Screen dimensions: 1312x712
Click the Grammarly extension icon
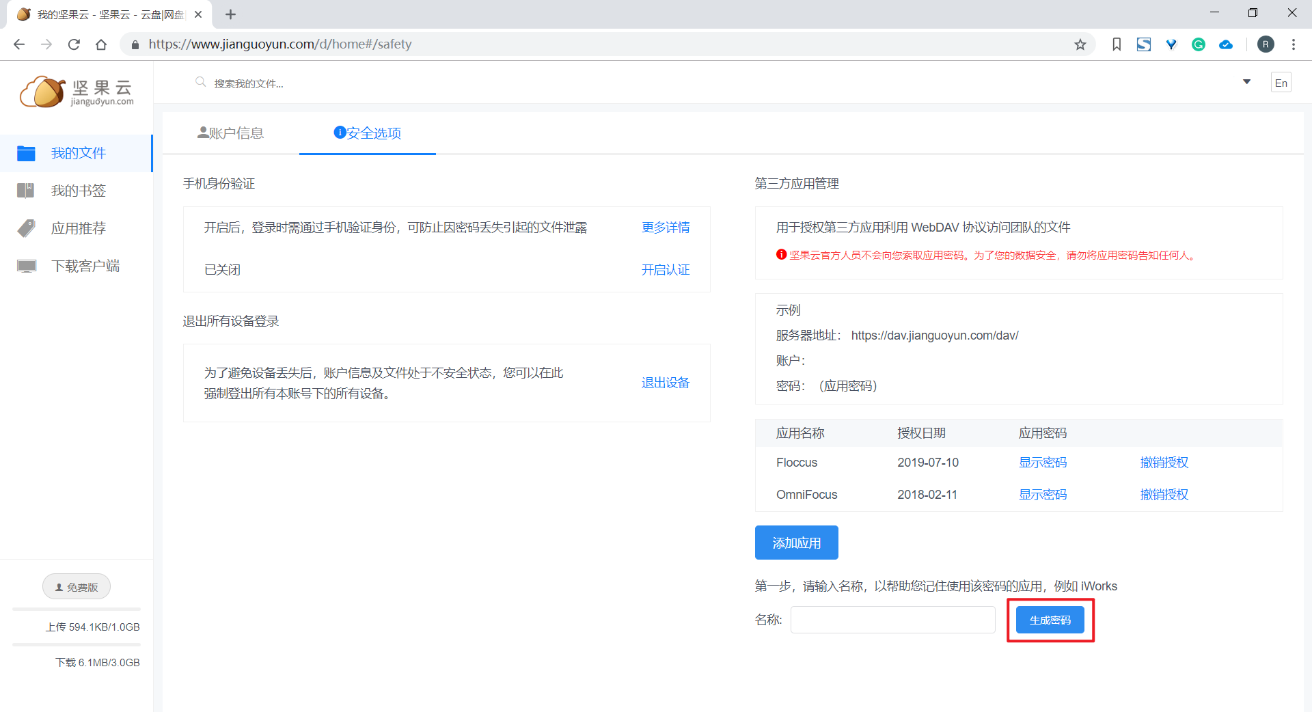click(1199, 44)
